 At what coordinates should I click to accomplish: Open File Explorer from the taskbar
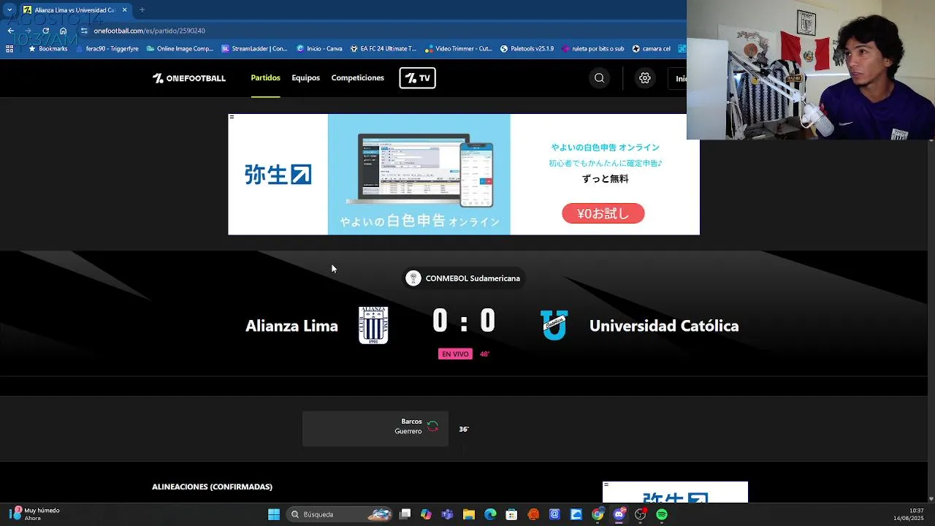click(469, 514)
